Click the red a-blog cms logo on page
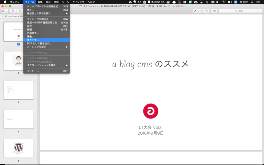Viewport: 264px width, 165px height. [x=150, y=111]
